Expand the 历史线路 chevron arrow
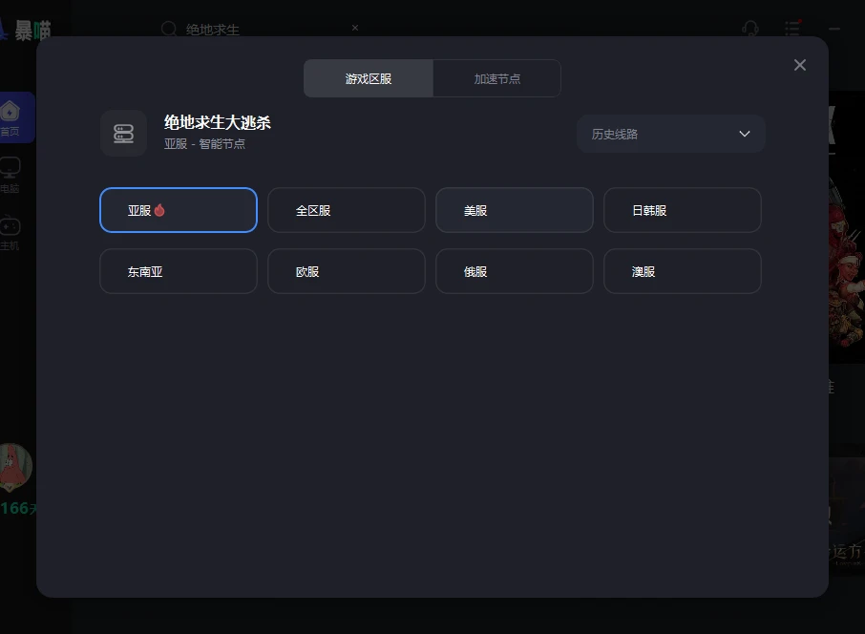This screenshot has width=865, height=634. (x=744, y=134)
